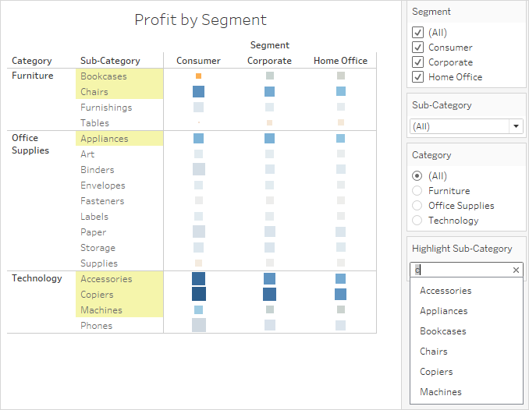Clear the Highlight Sub-Category search box
This screenshot has width=529, height=410.
pos(516,270)
